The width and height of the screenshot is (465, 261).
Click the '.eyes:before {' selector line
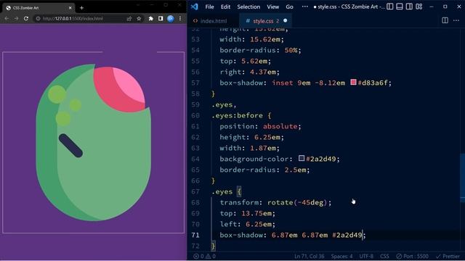coord(241,115)
